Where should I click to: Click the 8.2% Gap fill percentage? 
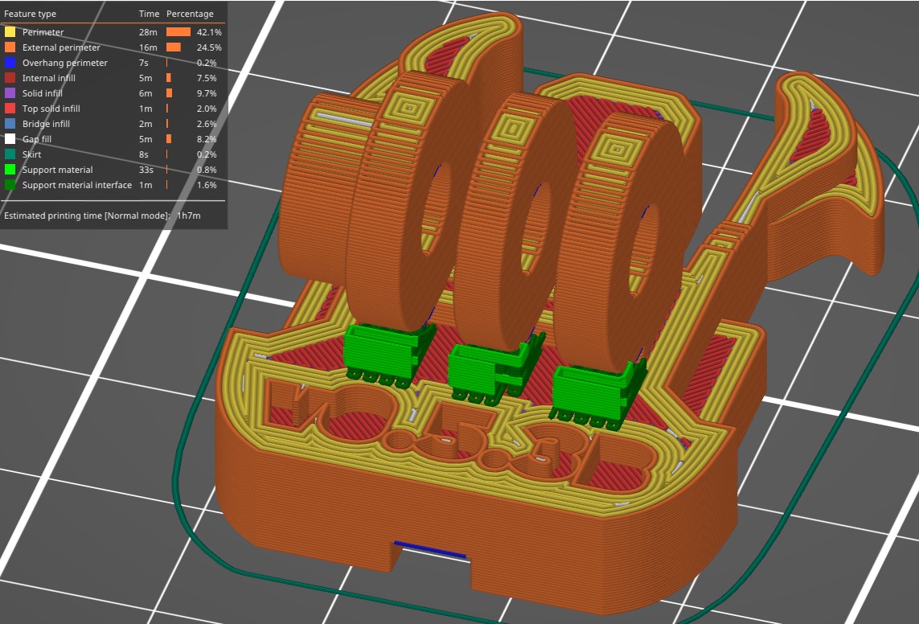(x=207, y=139)
